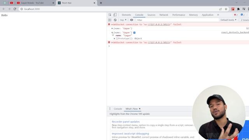The image size is (249, 140).
Task: Click the blue info icon beside object
Action: click(134, 33)
